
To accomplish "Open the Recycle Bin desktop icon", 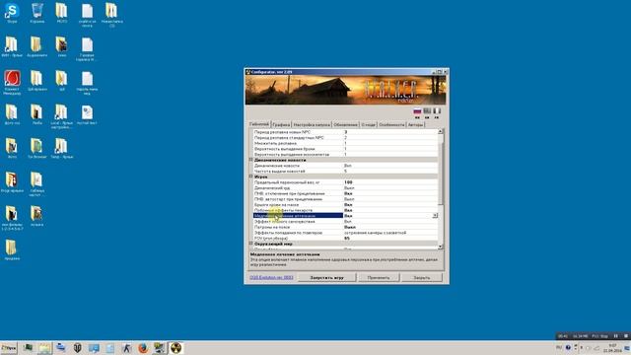I will (37, 13).
